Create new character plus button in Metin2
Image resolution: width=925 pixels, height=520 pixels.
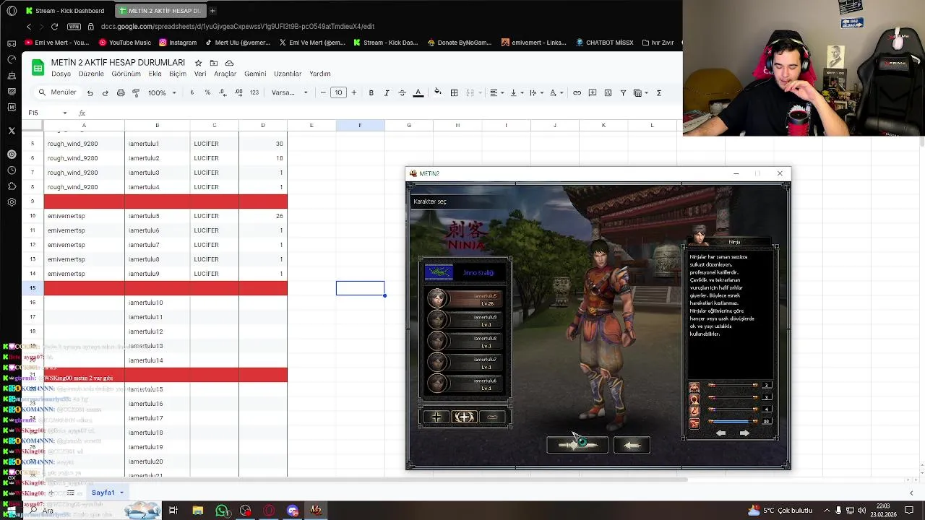436,417
